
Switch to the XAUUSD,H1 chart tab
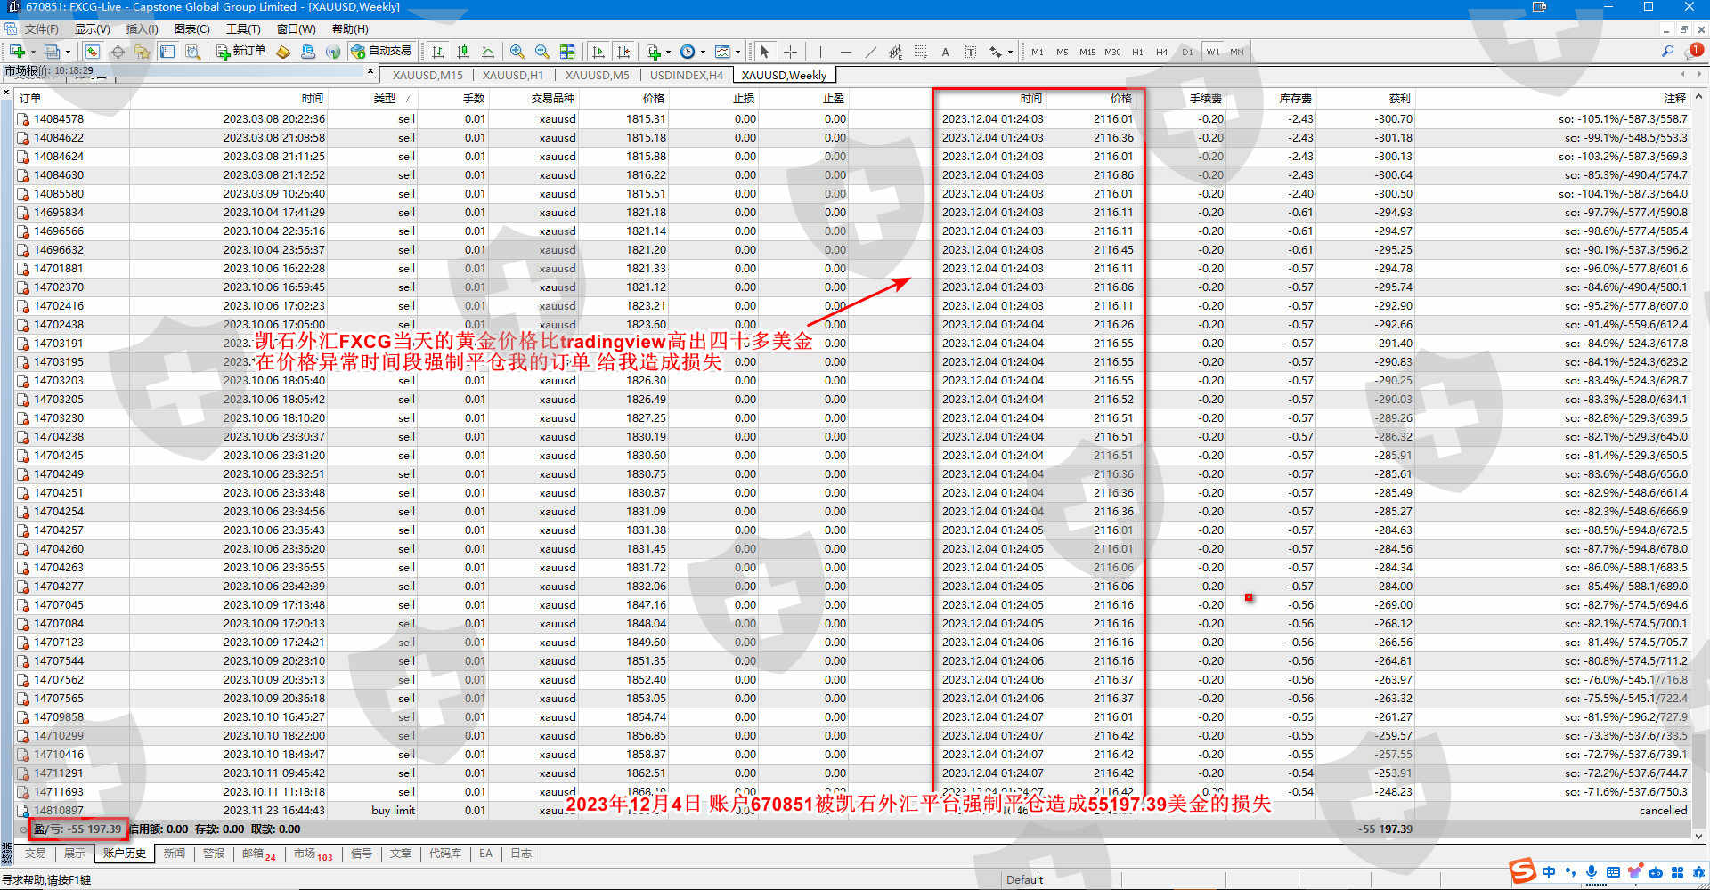[512, 75]
